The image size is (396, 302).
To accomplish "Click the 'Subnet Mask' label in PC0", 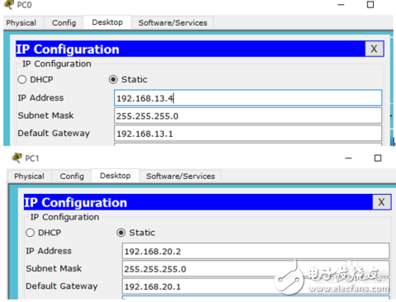I will point(45,116).
